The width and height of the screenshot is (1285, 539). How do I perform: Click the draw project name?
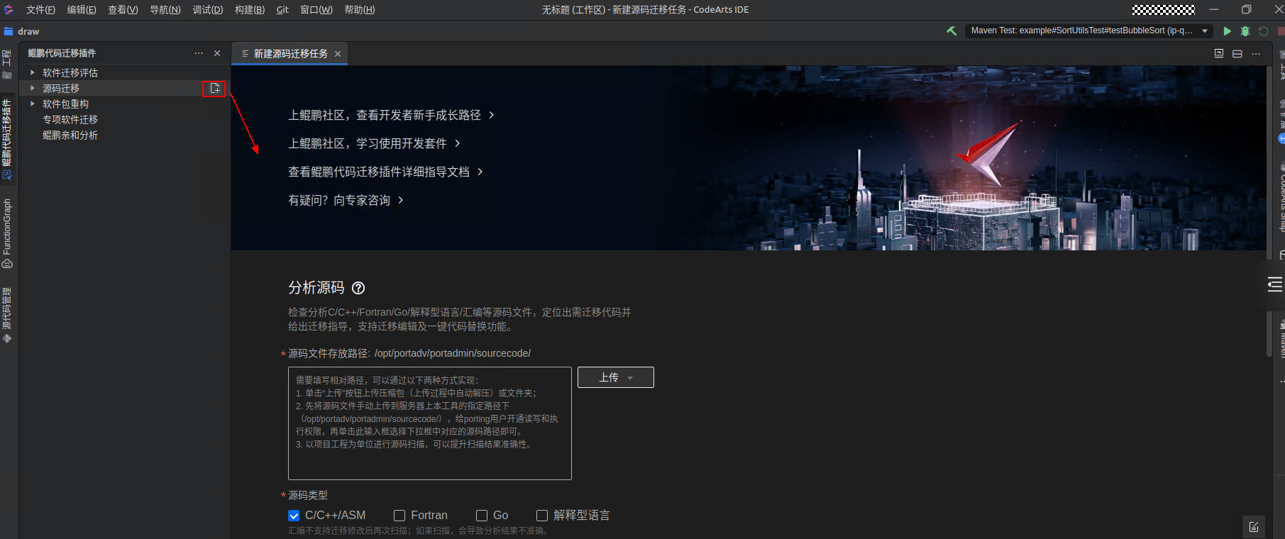pos(28,31)
